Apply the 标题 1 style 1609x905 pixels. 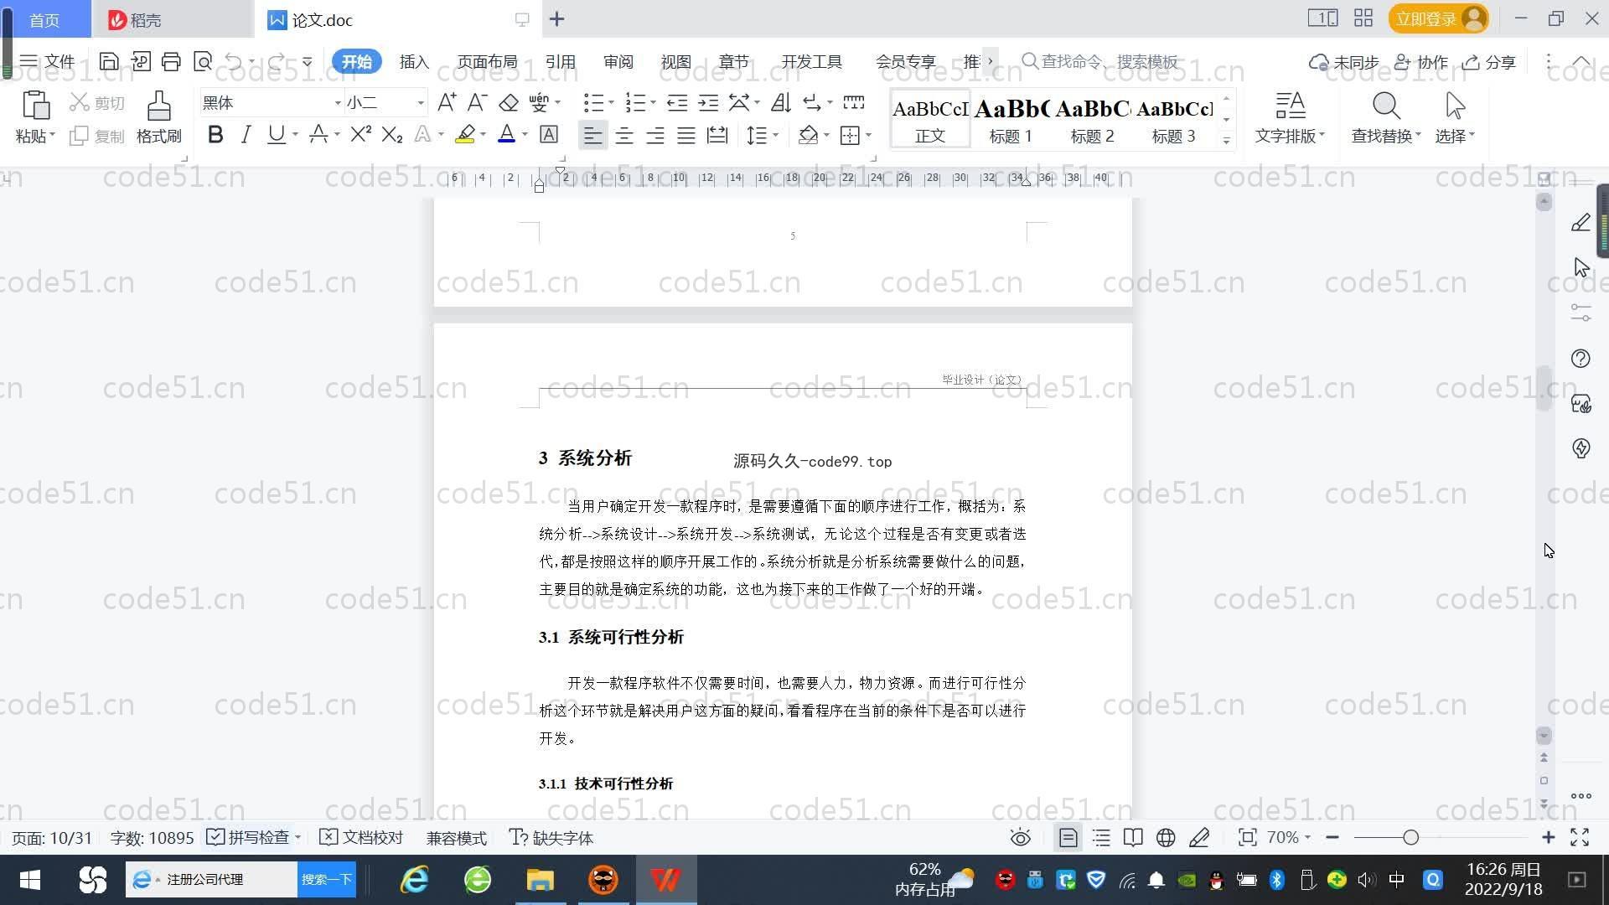click(1011, 119)
